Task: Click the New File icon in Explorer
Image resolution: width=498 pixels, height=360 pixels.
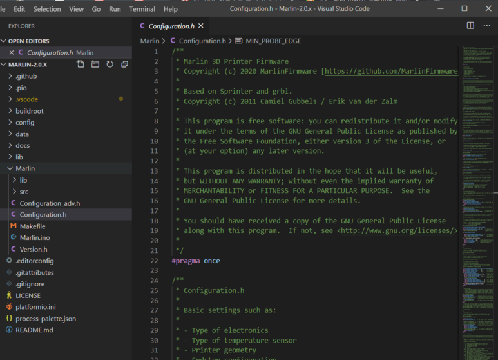Action: (x=81, y=65)
